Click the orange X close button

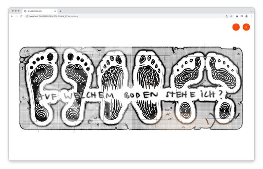(x=246, y=27)
